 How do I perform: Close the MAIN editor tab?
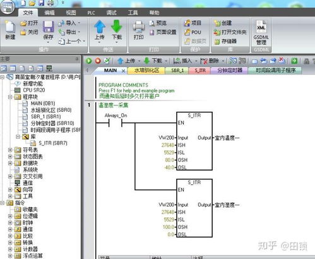click(x=124, y=71)
